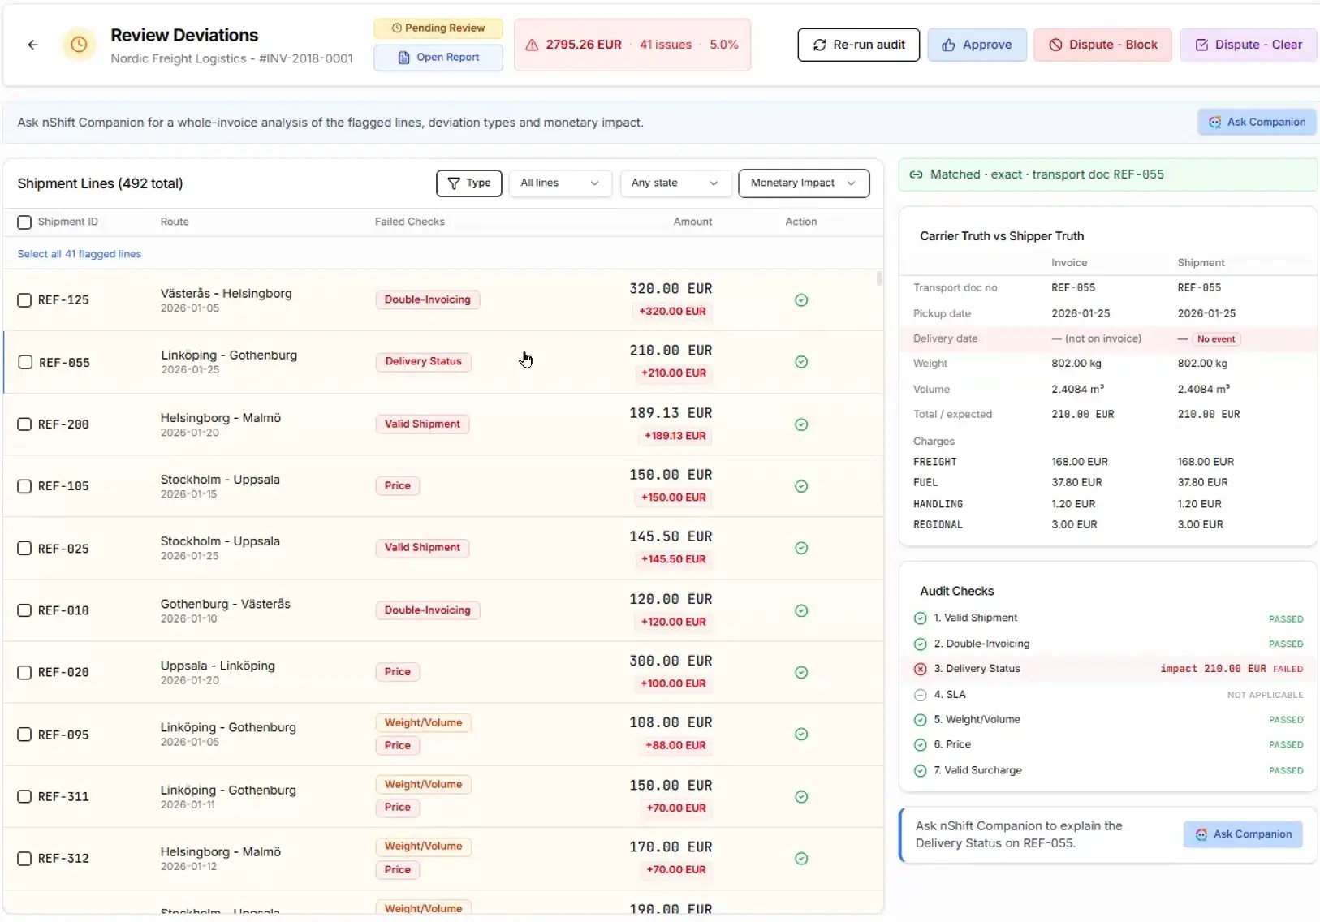Click passed icon for Weight/Volume audit check

pyautogui.click(x=920, y=720)
